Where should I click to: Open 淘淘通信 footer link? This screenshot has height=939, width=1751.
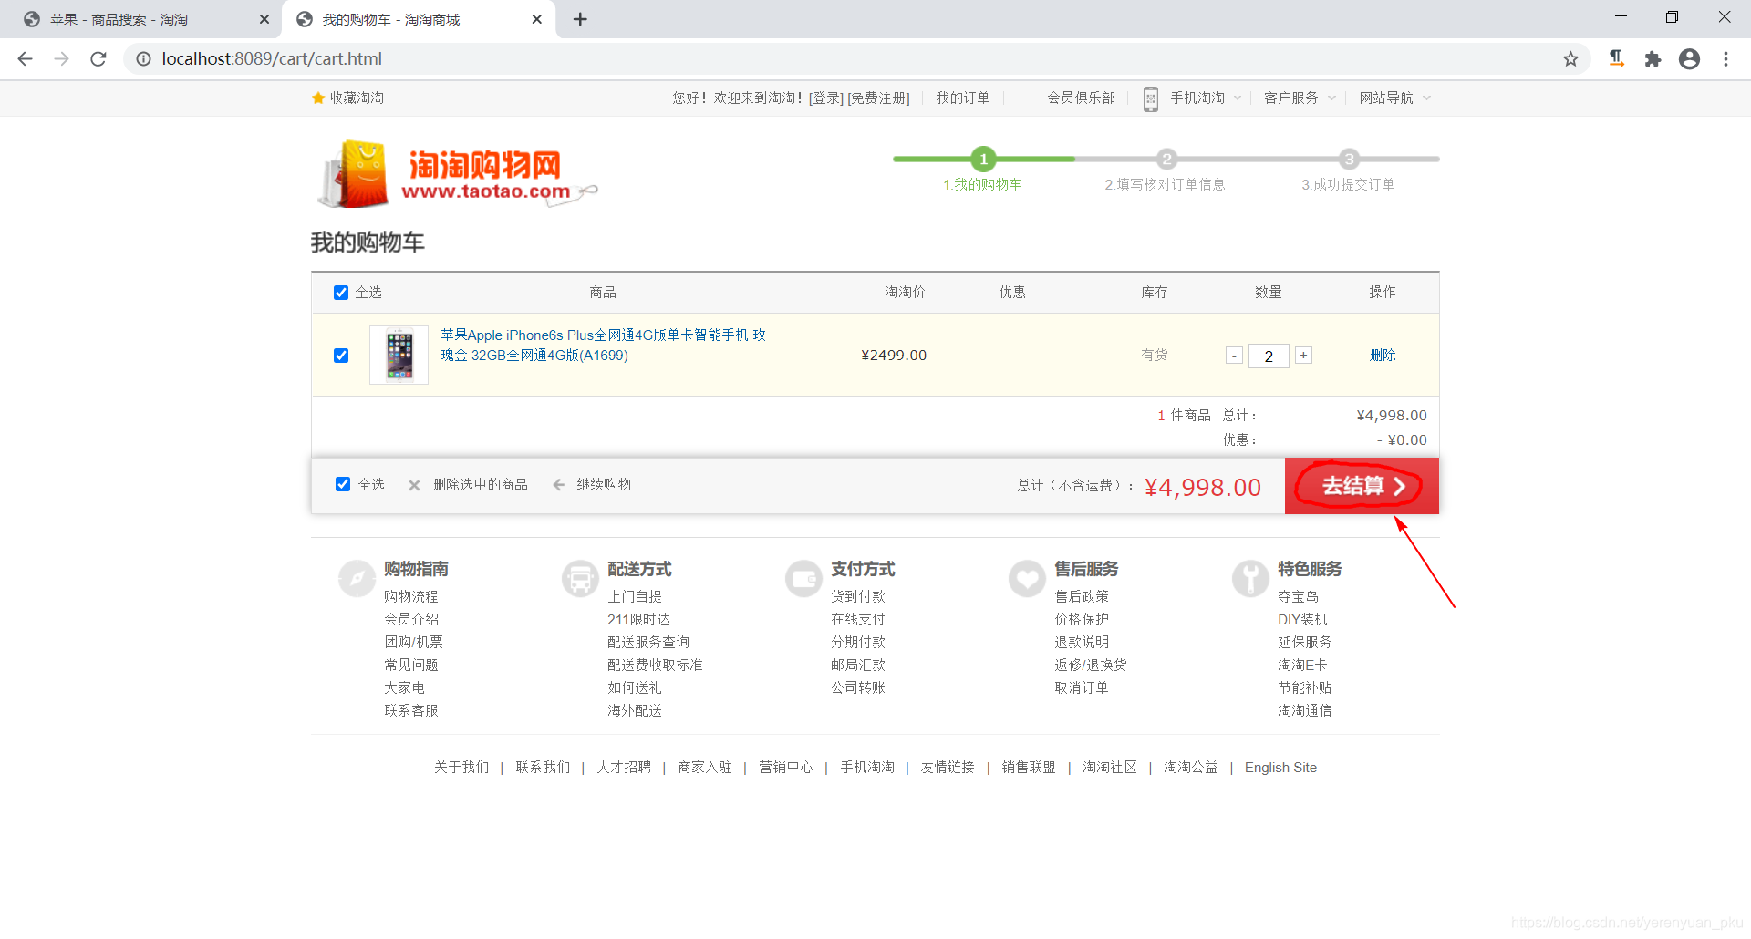point(1305,710)
